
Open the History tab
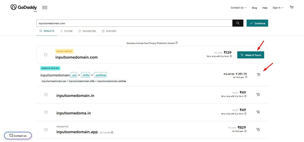109,31
